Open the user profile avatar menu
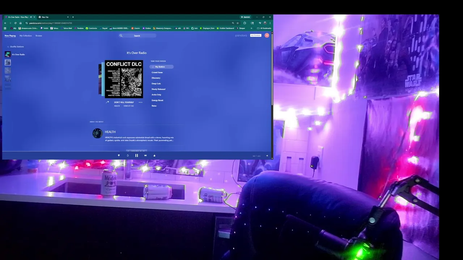 [x=267, y=35]
